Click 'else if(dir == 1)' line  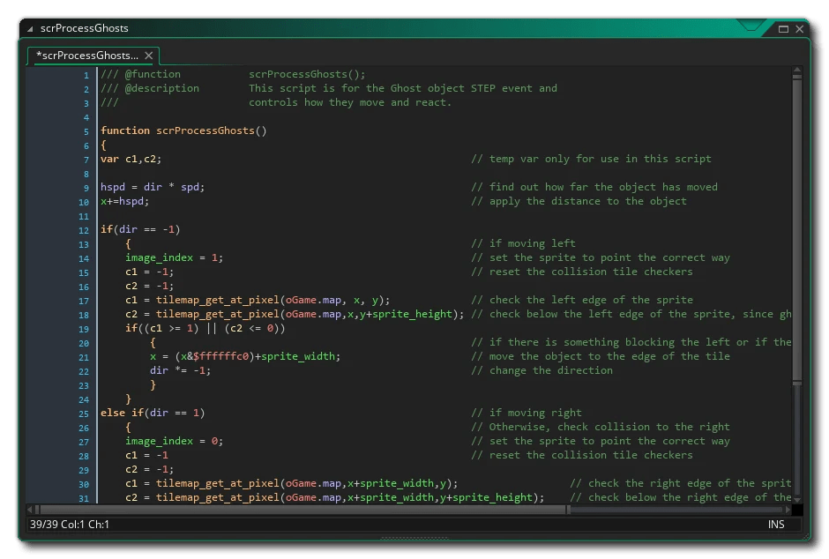coord(153,413)
